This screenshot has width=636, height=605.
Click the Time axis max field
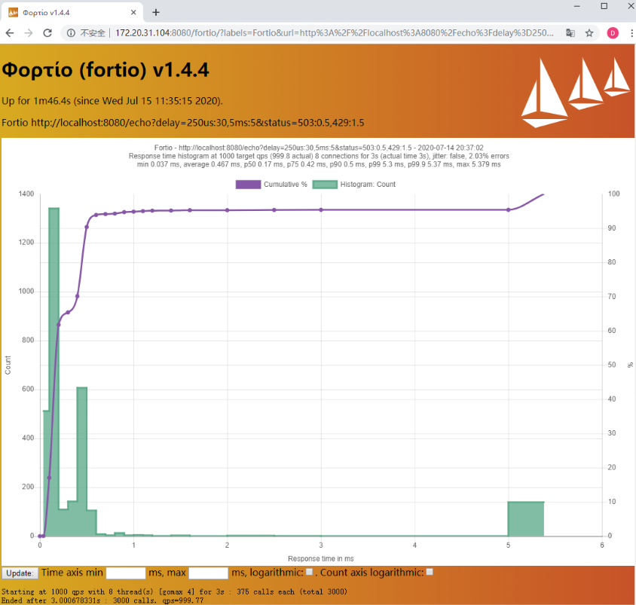click(x=209, y=573)
